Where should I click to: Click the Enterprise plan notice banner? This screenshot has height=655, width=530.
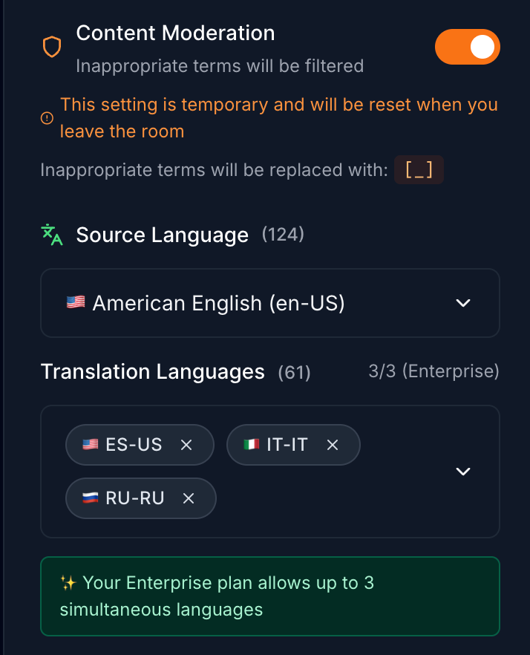click(270, 596)
